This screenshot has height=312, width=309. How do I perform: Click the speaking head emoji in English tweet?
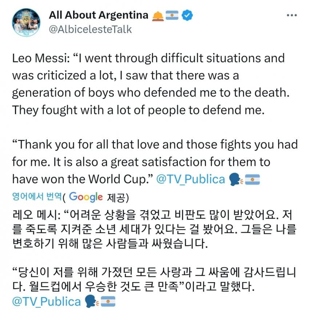(236, 179)
